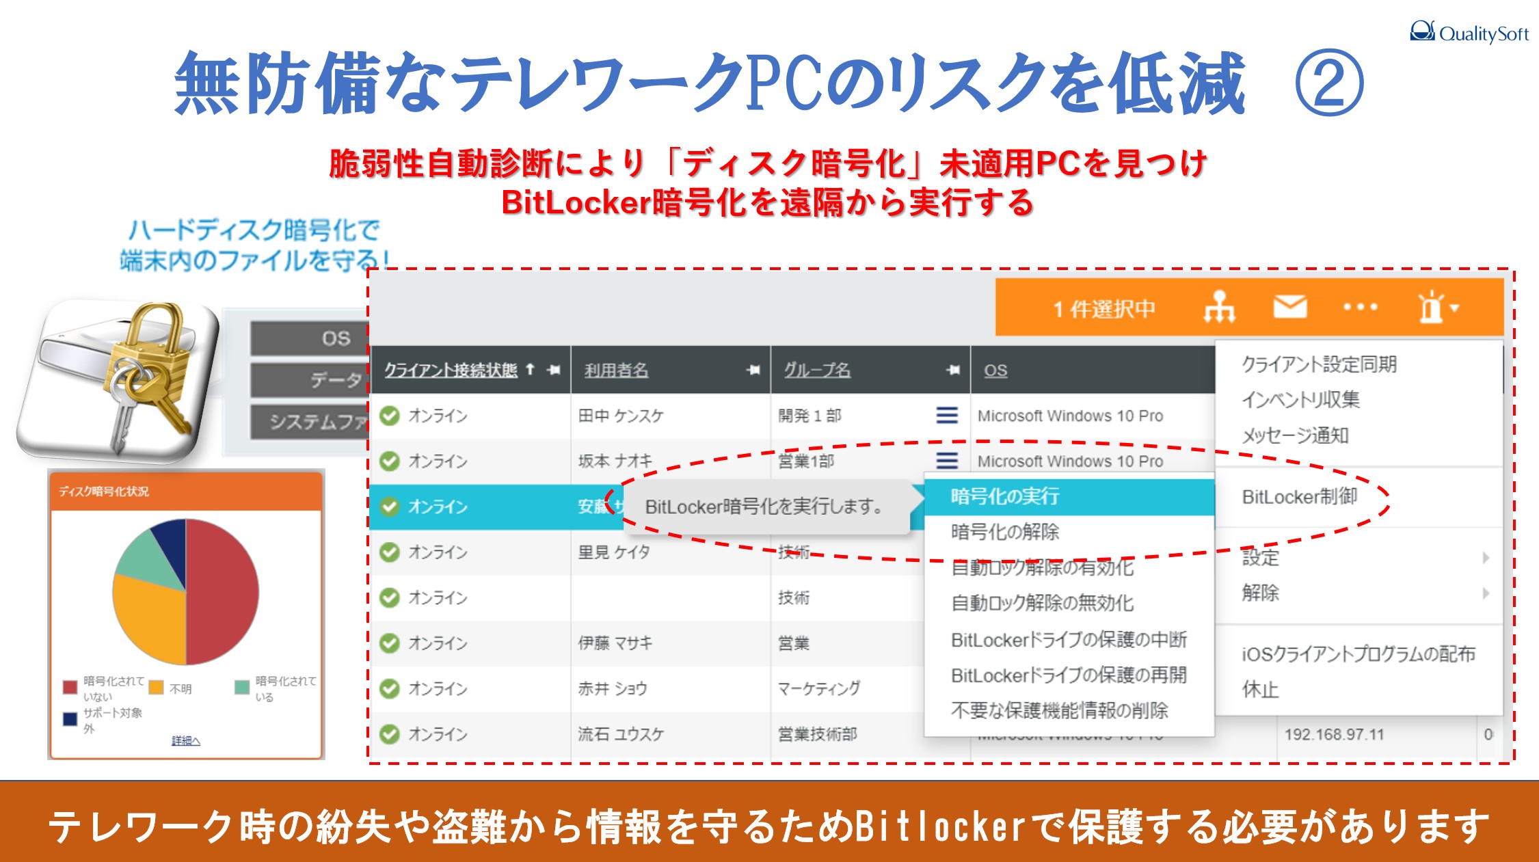Click online status check for 田中 ケンスケ
1539x862 pixels.
tap(390, 416)
